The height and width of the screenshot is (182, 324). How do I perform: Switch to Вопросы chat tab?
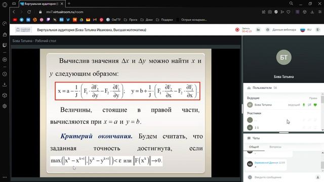point(275,147)
